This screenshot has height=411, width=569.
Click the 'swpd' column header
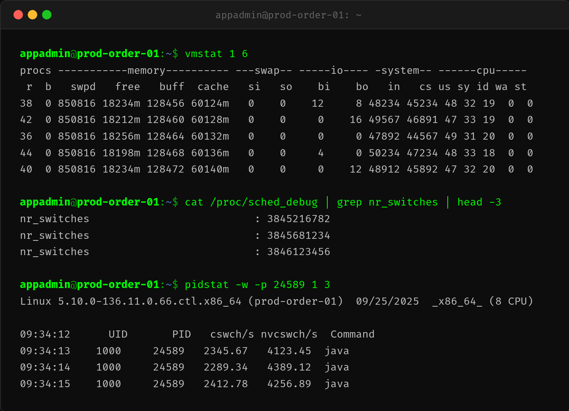tap(83, 86)
